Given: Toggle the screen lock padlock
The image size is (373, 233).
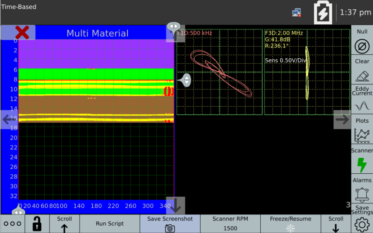Looking at the screenshot, I should pyautogui.click(x=37, y=224).
